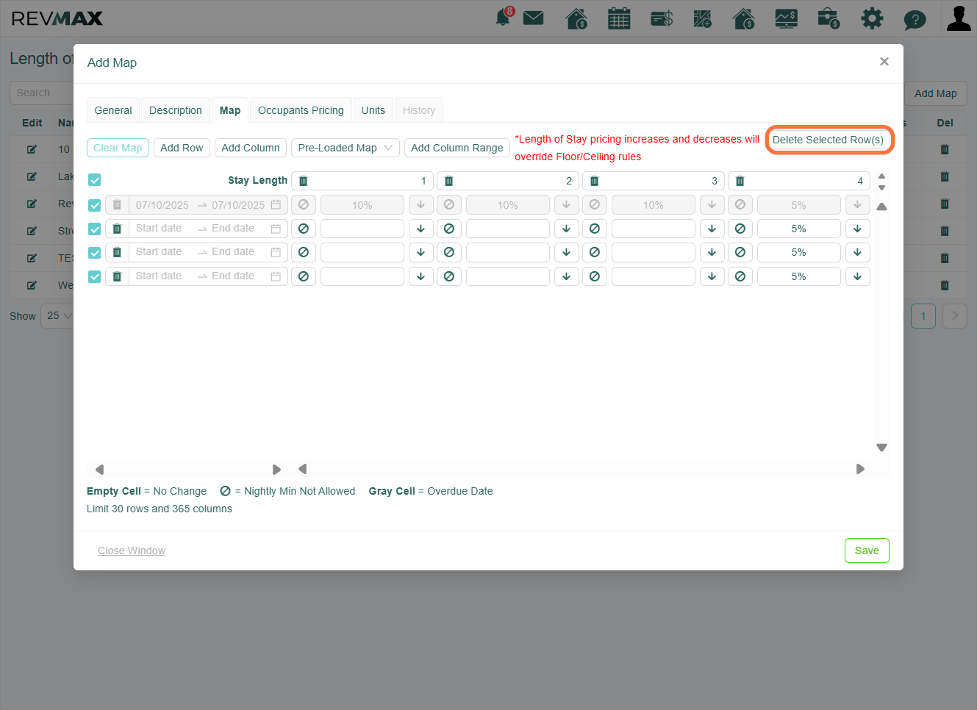Open the Show 25 page size dropdown
Image resolution: width=977 pixels, height=710 pixels.
point(57,316)
